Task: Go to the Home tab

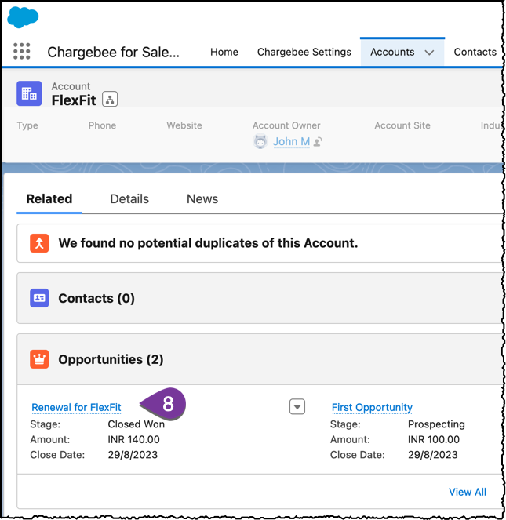Action: tap(224, 52)
